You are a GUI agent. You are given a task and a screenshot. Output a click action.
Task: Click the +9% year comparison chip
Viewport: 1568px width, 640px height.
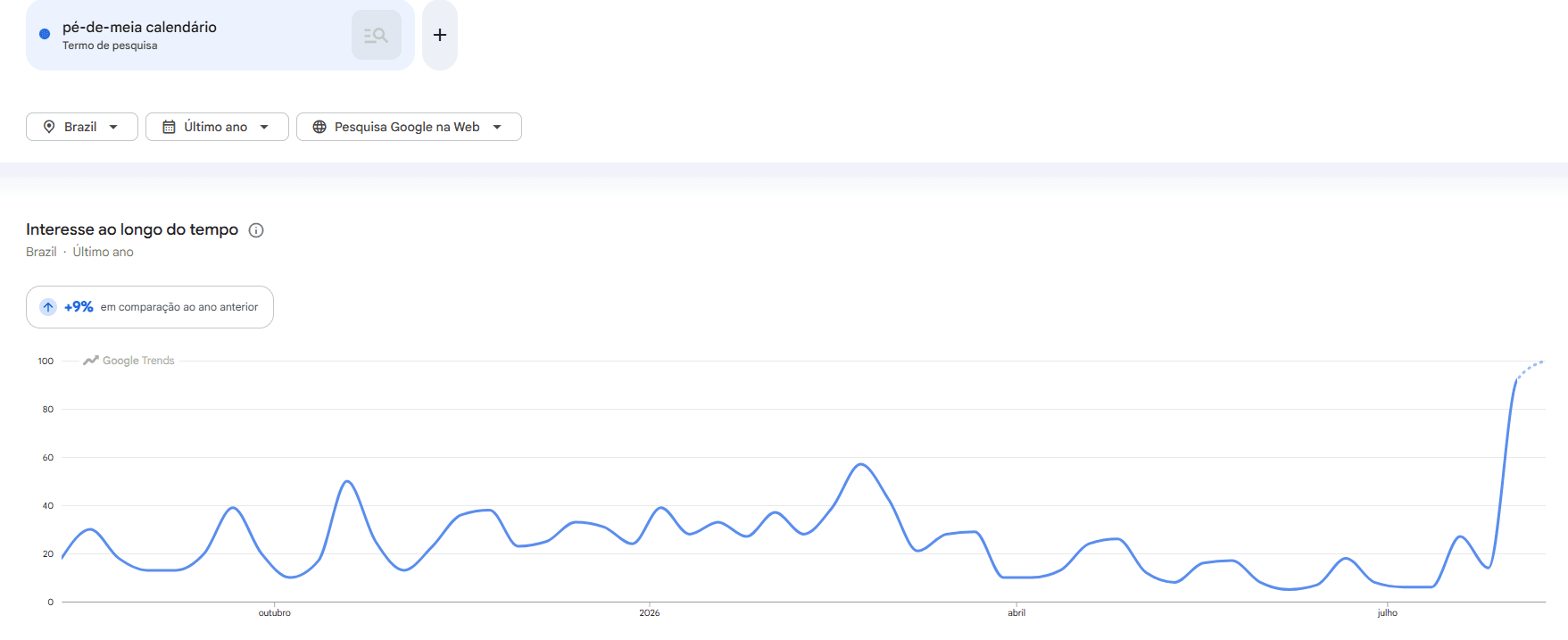150,307
